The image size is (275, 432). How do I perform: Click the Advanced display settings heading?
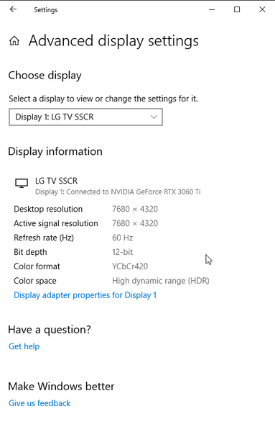[x=113, y=41]
